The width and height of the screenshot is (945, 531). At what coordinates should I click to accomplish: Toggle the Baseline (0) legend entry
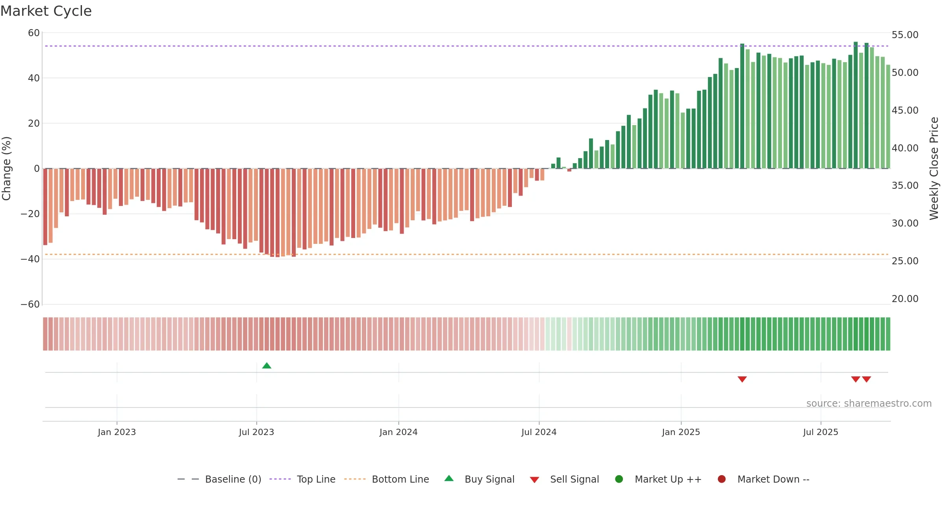point(219,479)
